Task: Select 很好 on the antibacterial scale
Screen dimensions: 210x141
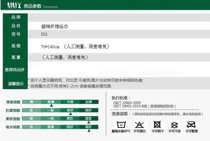Action: coord(89,110)
